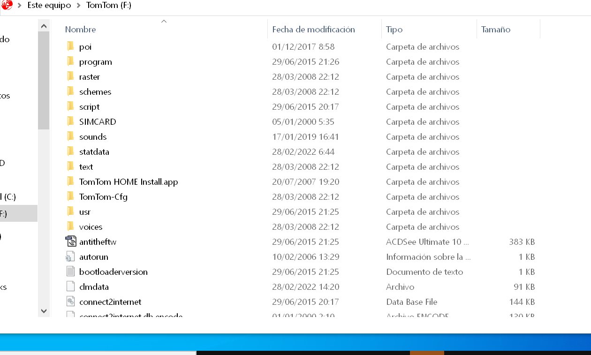The width and height of the screenshot is (591, 355).
Task: Click the navigation pane scroll up arrow
Action: click(44, 26)
